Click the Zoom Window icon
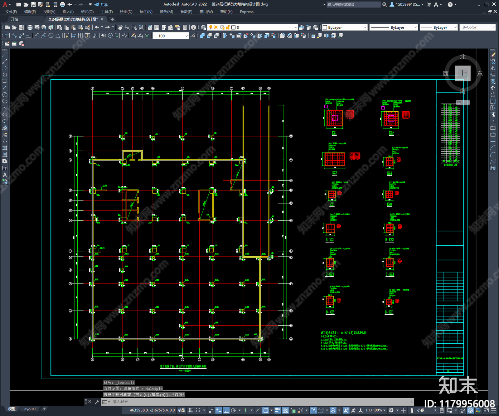Viewport: 499px width, 416px height. point(134,27)
